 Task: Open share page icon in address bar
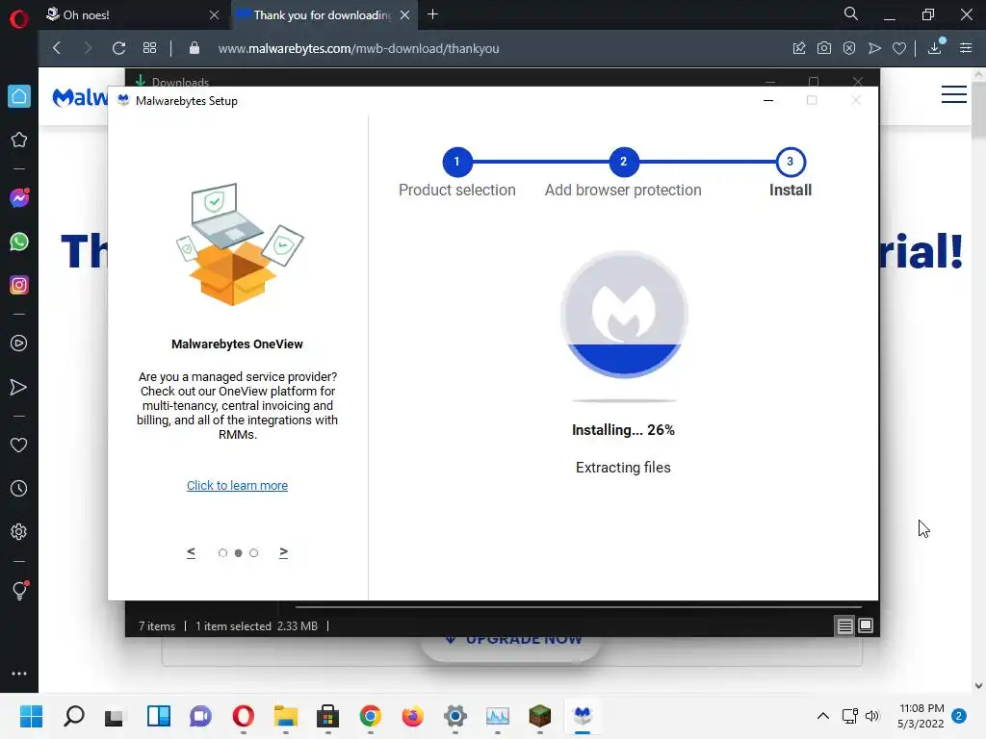tap(799, 48)
